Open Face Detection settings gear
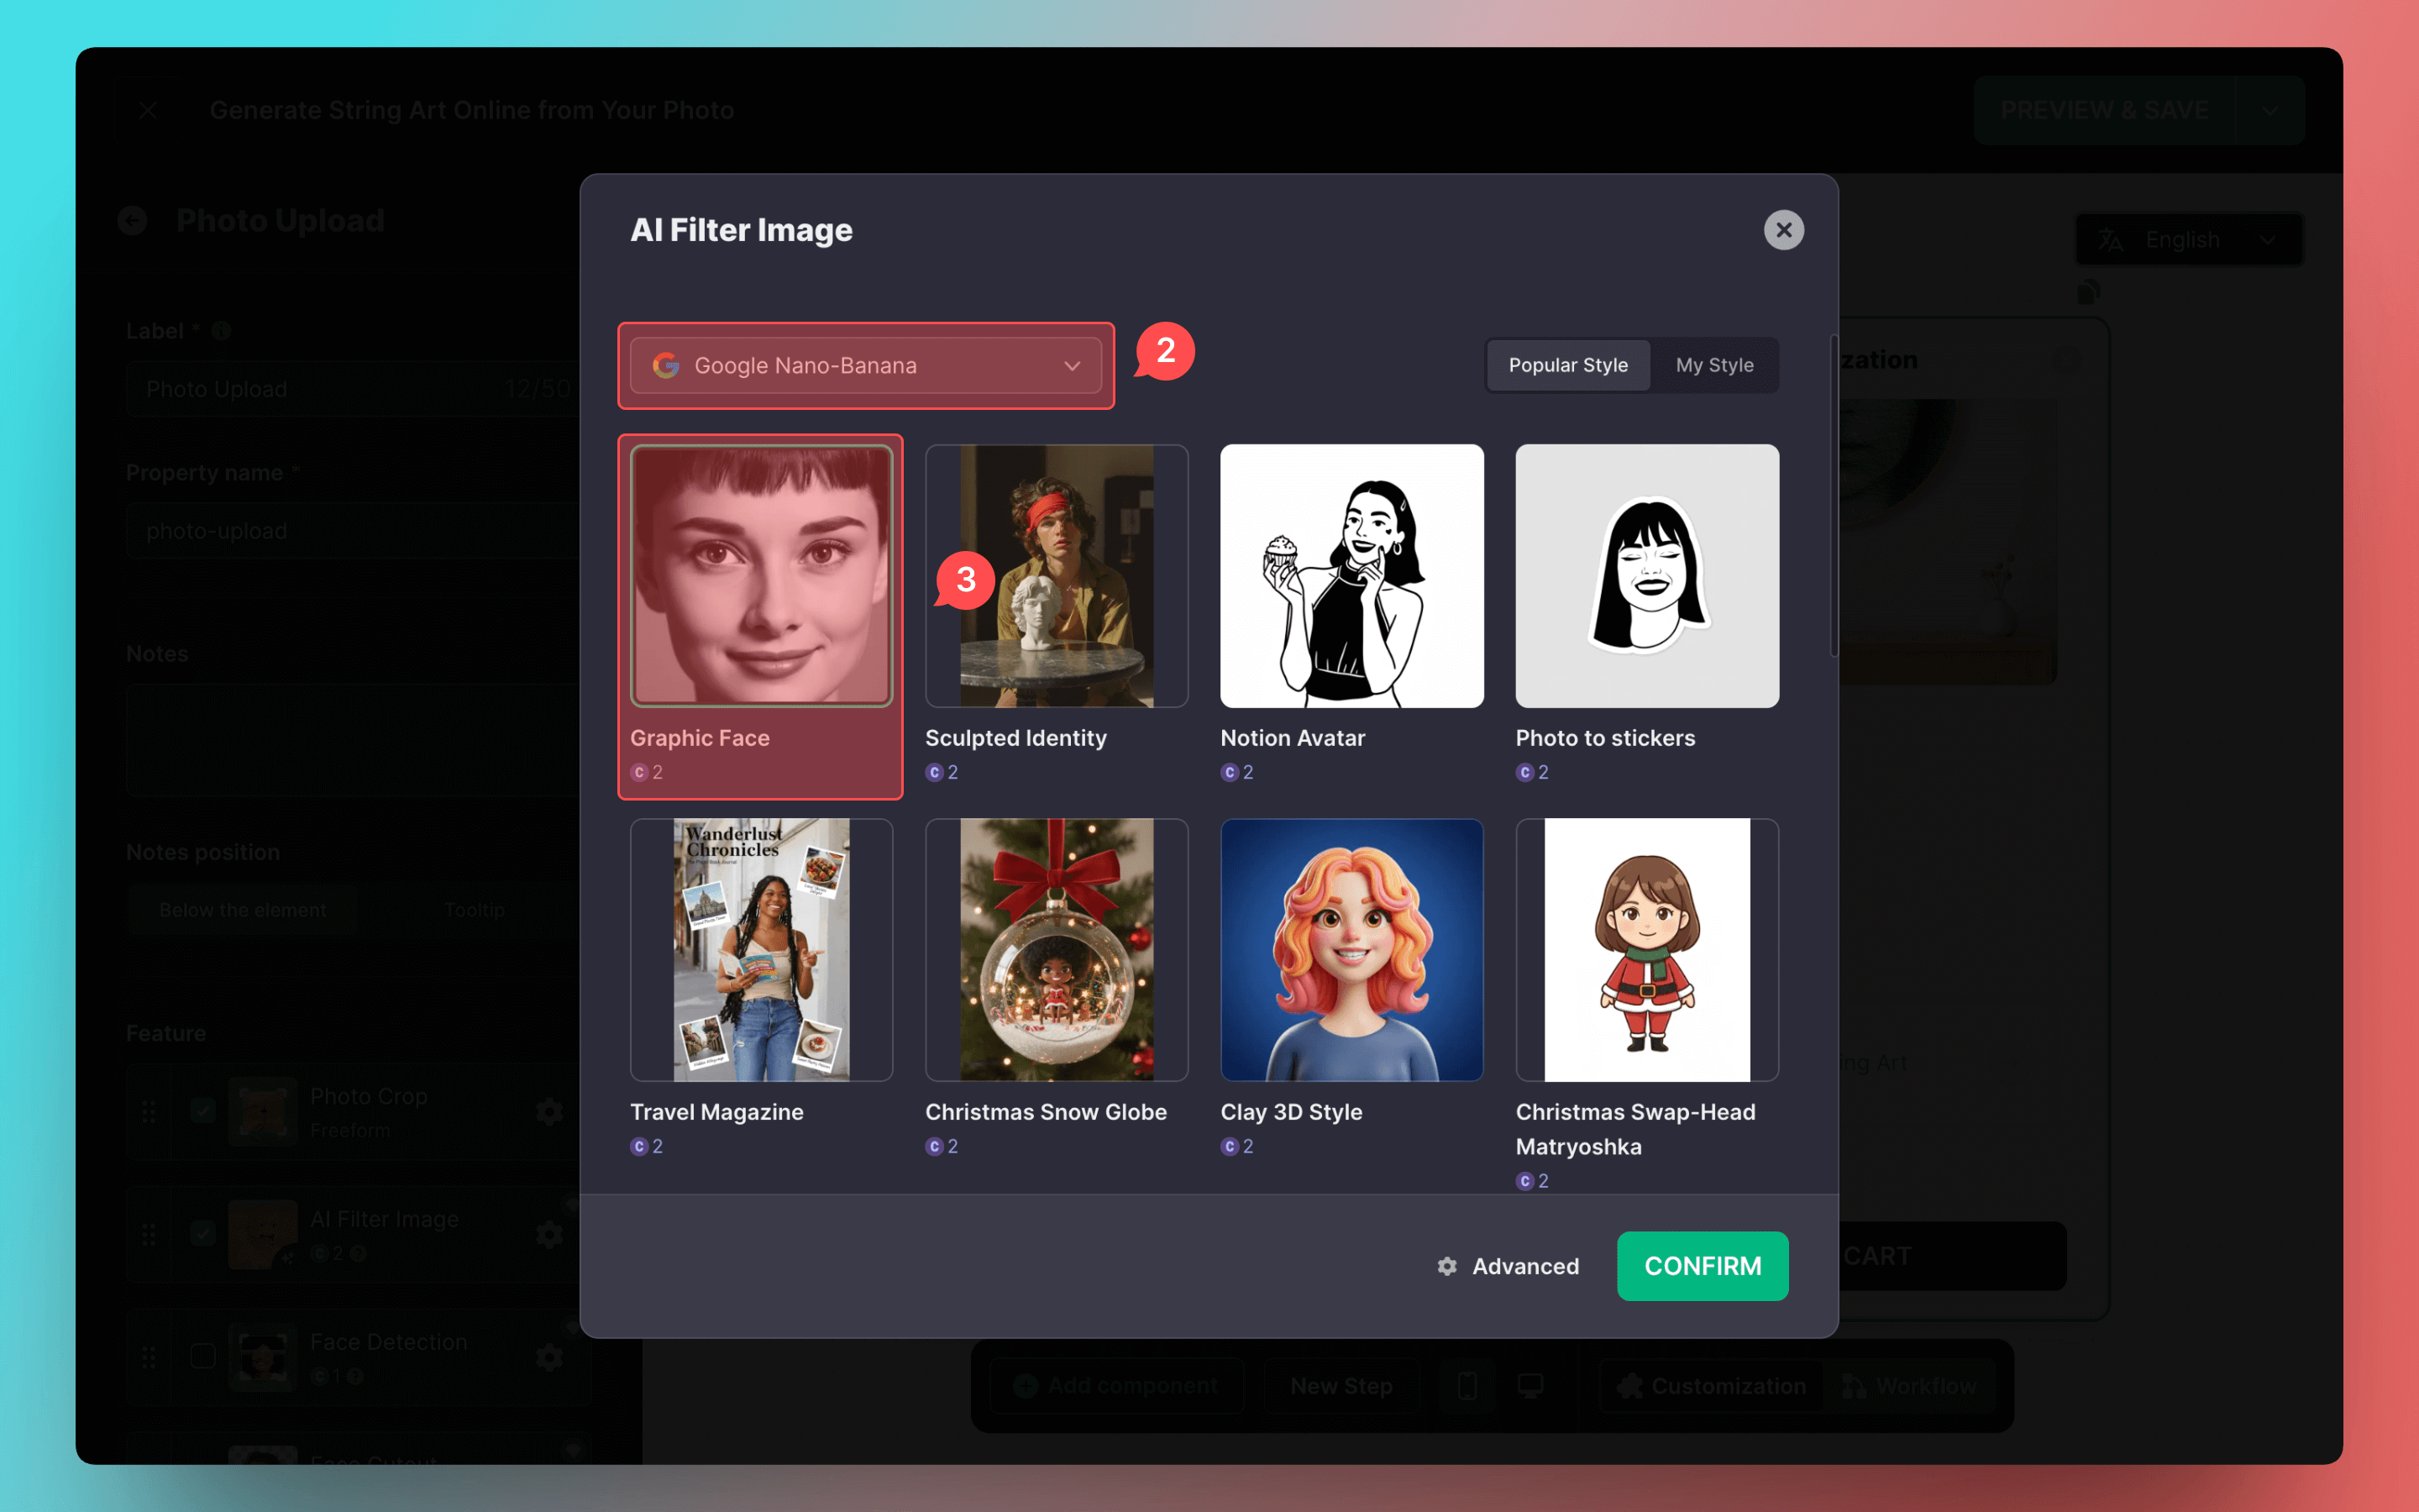This screenshot has width=2419, height=1512. (x=548, y=1357)
